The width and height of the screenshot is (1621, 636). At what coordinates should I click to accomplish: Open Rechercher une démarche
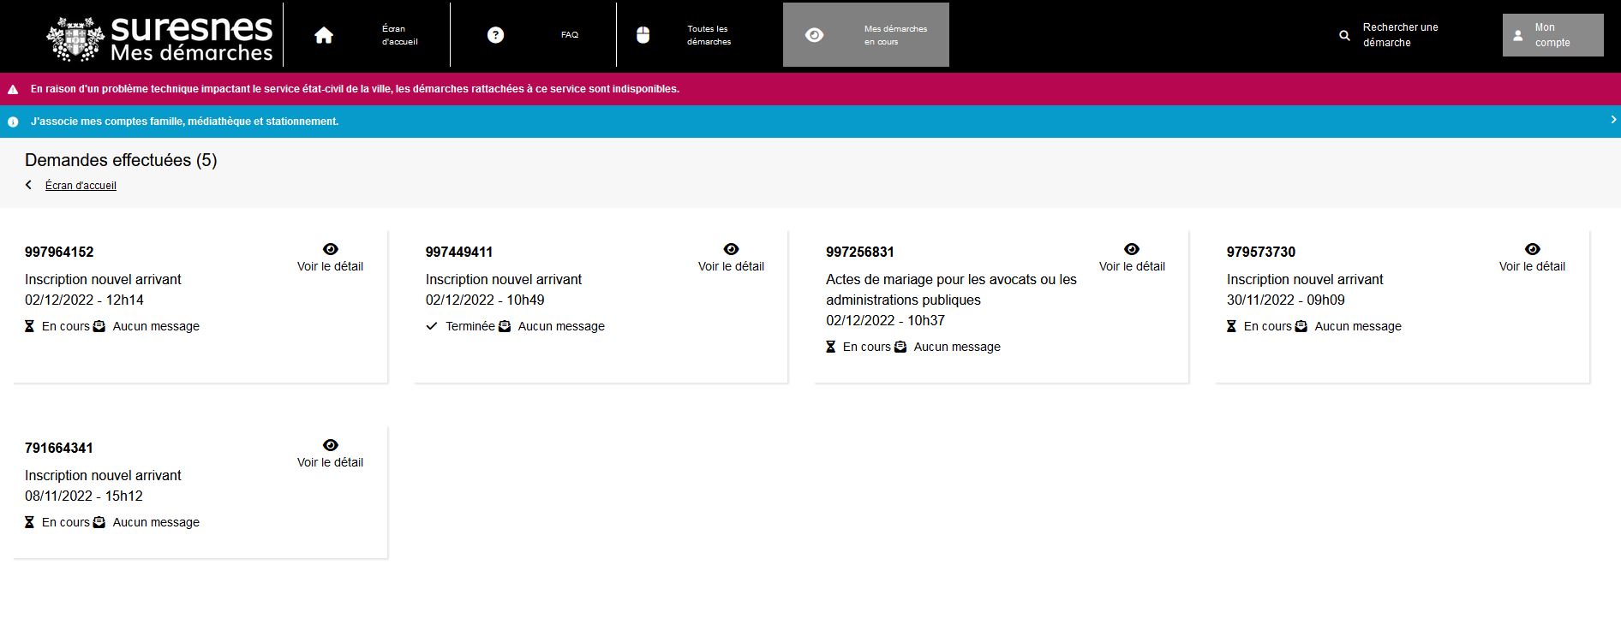tap(1400, 35)
